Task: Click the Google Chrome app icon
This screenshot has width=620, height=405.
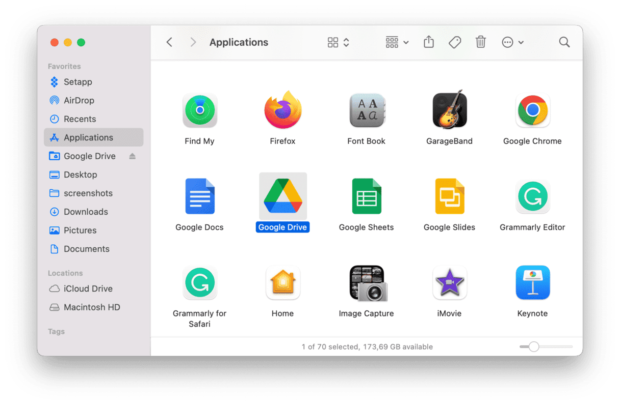Action: point(532,110)
